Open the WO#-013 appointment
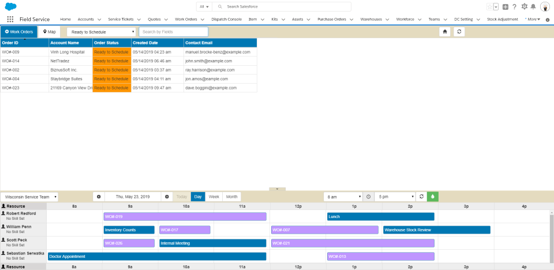This screenshot has height=270, width=554. click(x=380, y=257)
